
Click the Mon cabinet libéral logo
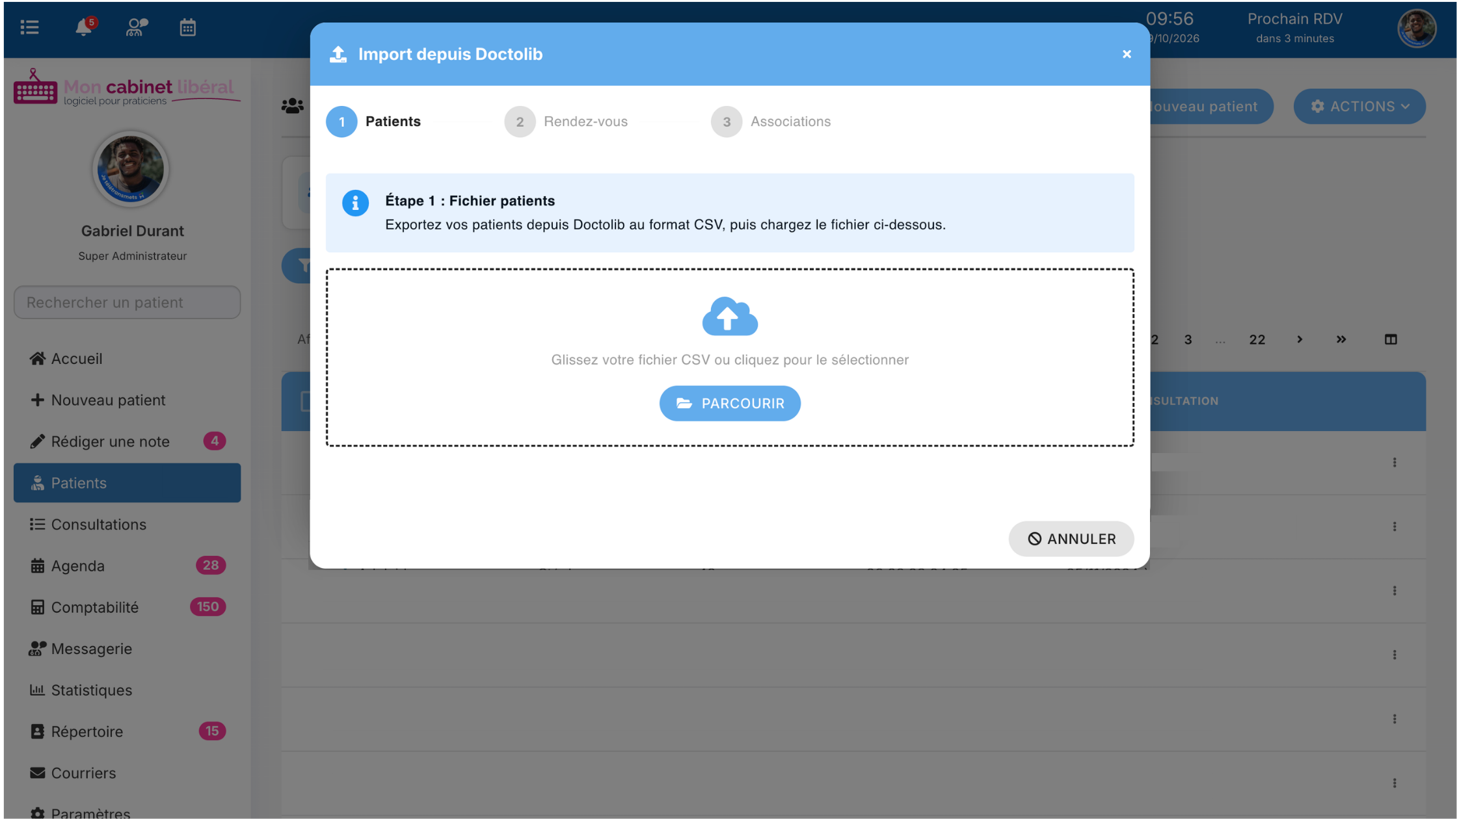127,87
